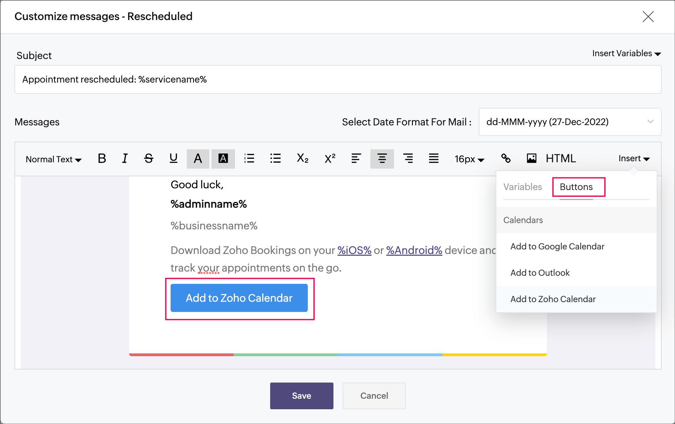This screenshot has width=675, height=424.
Task: Open the Insert Variables dropdown
Action: pos(626,53)
